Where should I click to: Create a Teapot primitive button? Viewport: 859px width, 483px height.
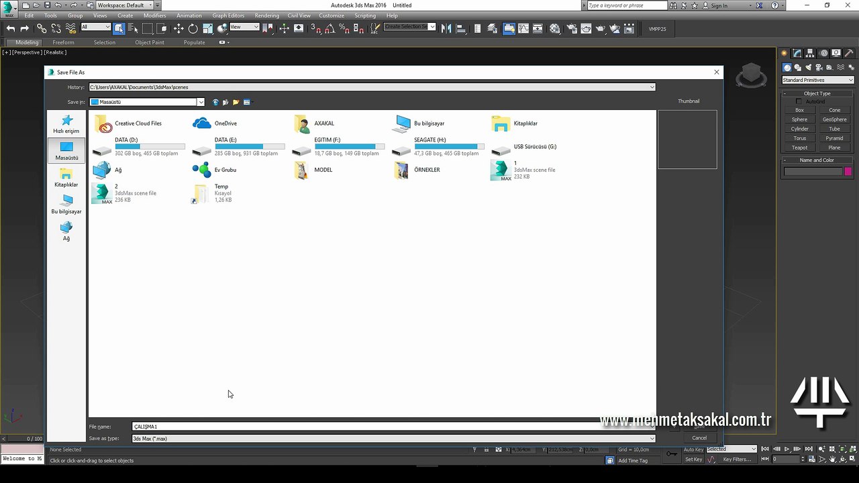pos(800,148)
